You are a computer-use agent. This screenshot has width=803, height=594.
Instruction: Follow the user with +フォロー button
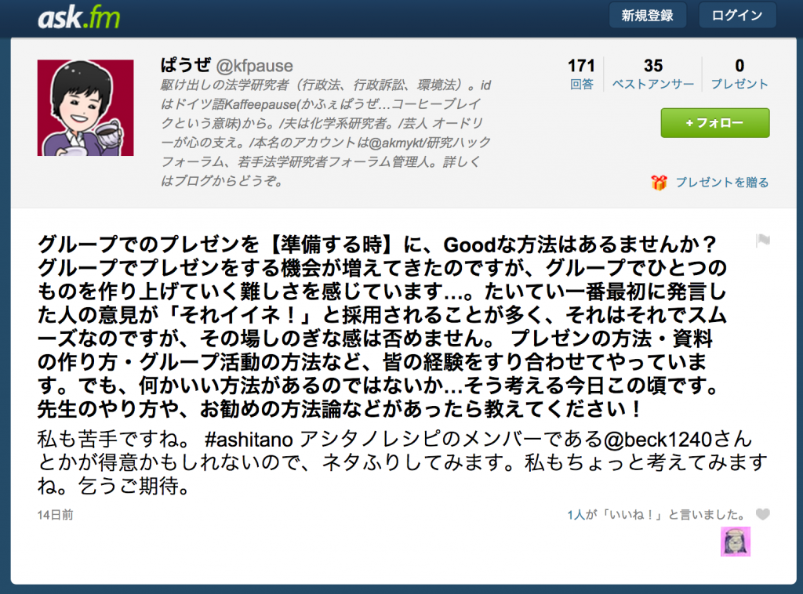715,123
